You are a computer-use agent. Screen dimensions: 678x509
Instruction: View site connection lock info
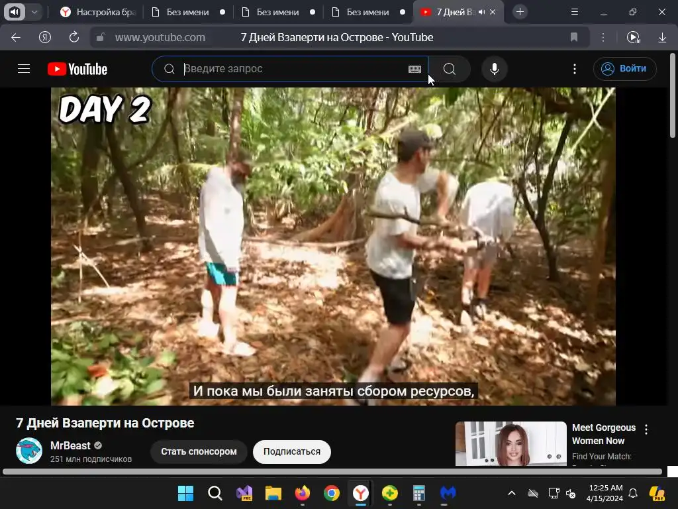101,38
